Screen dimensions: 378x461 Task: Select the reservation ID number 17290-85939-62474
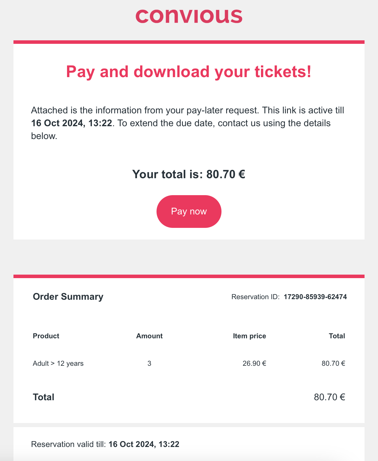point(315,297)
